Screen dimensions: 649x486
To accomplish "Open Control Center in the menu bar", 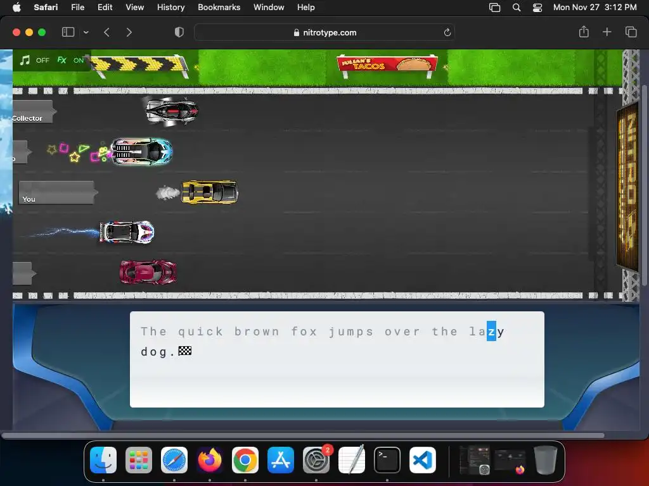I will pos(537,7).
